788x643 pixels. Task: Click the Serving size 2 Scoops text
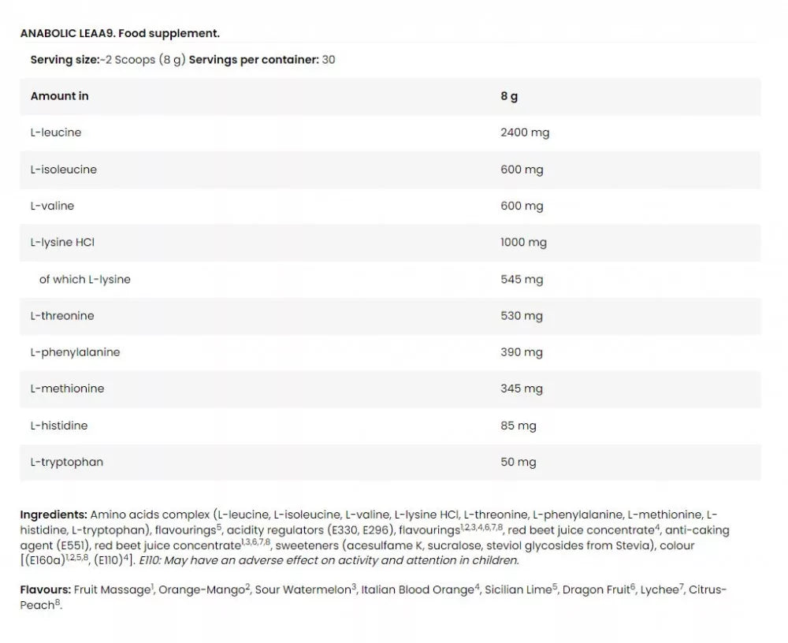pyautogui.click(x=107, y=60)
